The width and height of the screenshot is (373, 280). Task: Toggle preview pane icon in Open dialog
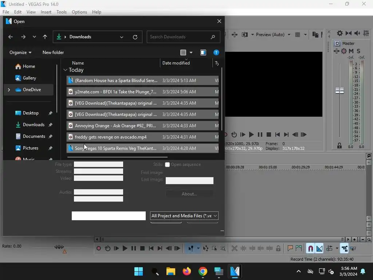(203, 52)
